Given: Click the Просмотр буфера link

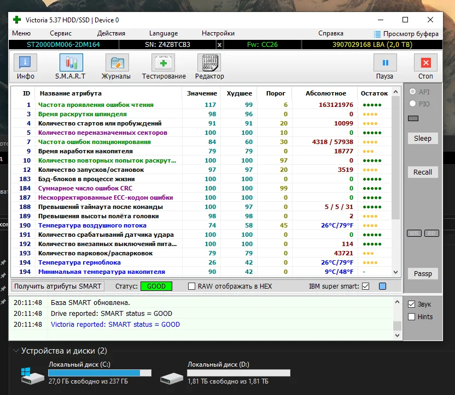Looking at the screenshot, I should click(411, 34).
